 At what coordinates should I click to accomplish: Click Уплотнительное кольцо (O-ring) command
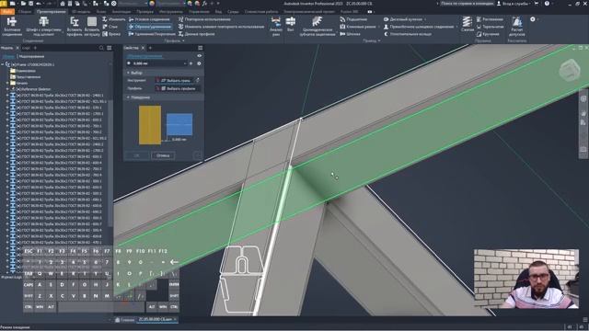(407, 34)
